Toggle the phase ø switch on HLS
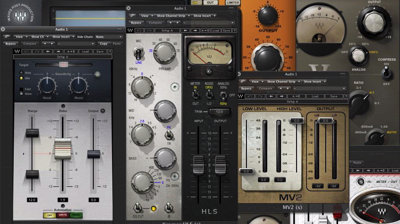 168,208
